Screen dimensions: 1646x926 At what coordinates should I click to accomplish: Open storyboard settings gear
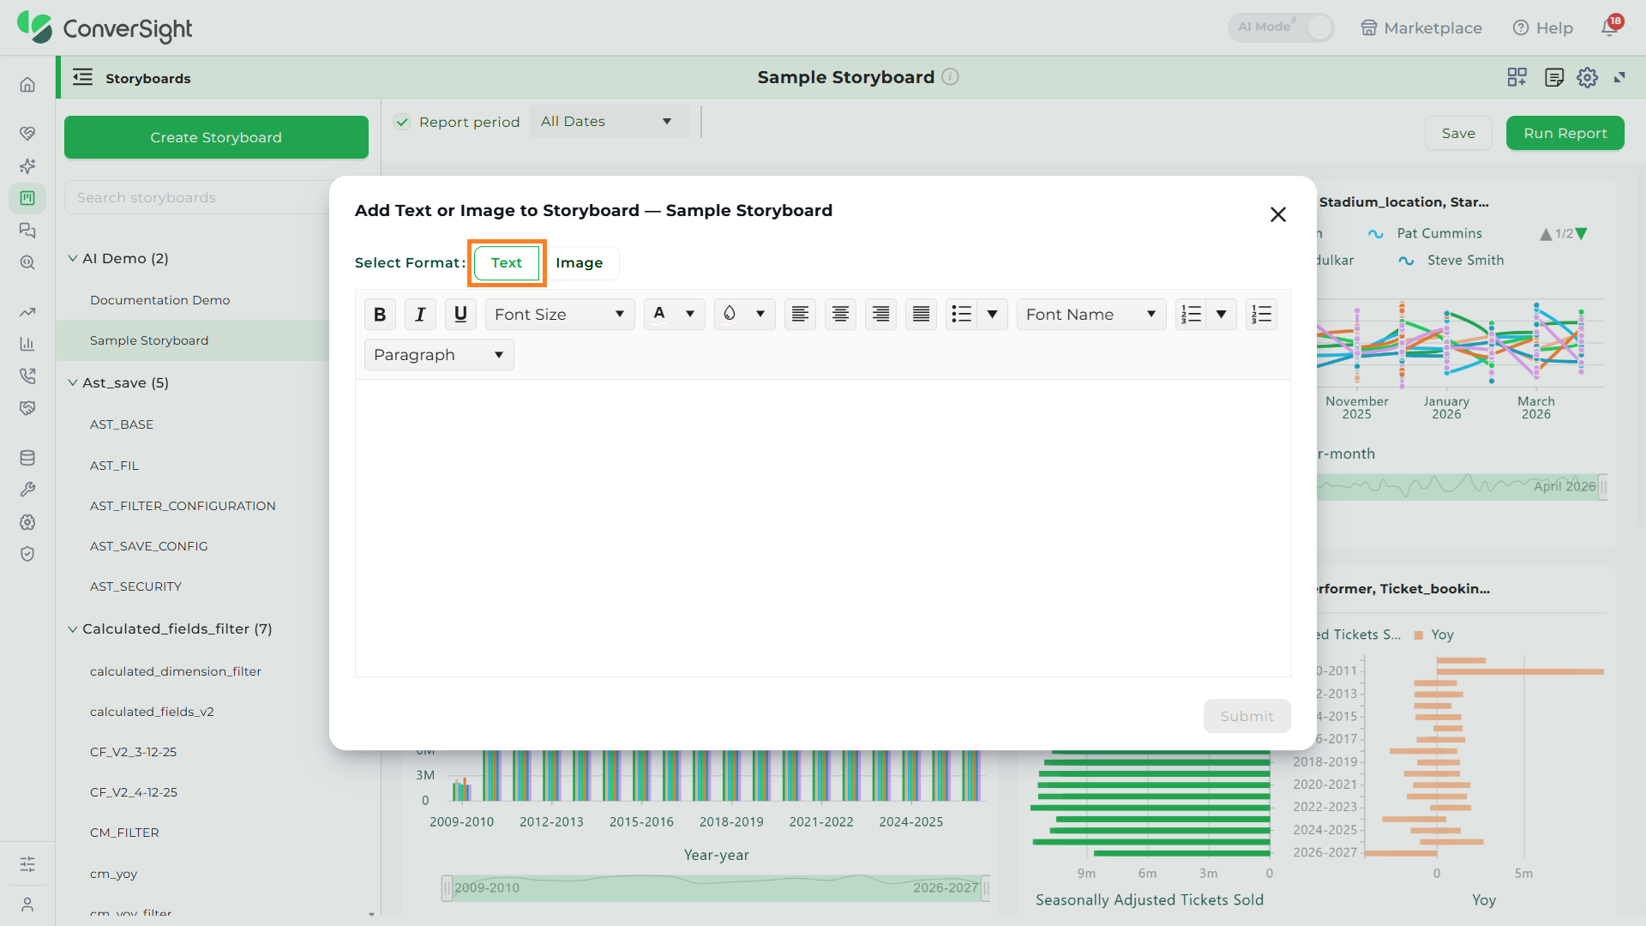point(1587,77)
